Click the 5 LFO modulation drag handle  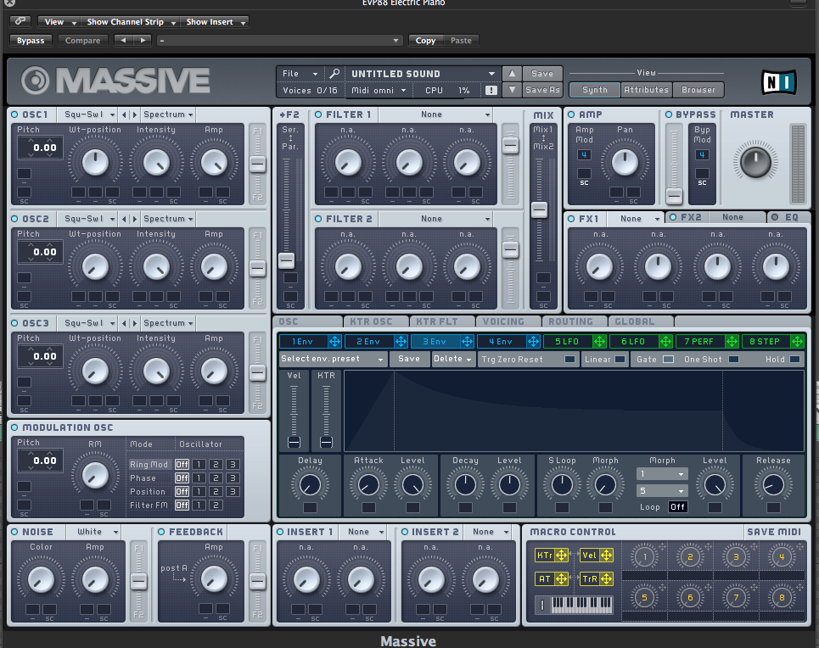(600, 342)
